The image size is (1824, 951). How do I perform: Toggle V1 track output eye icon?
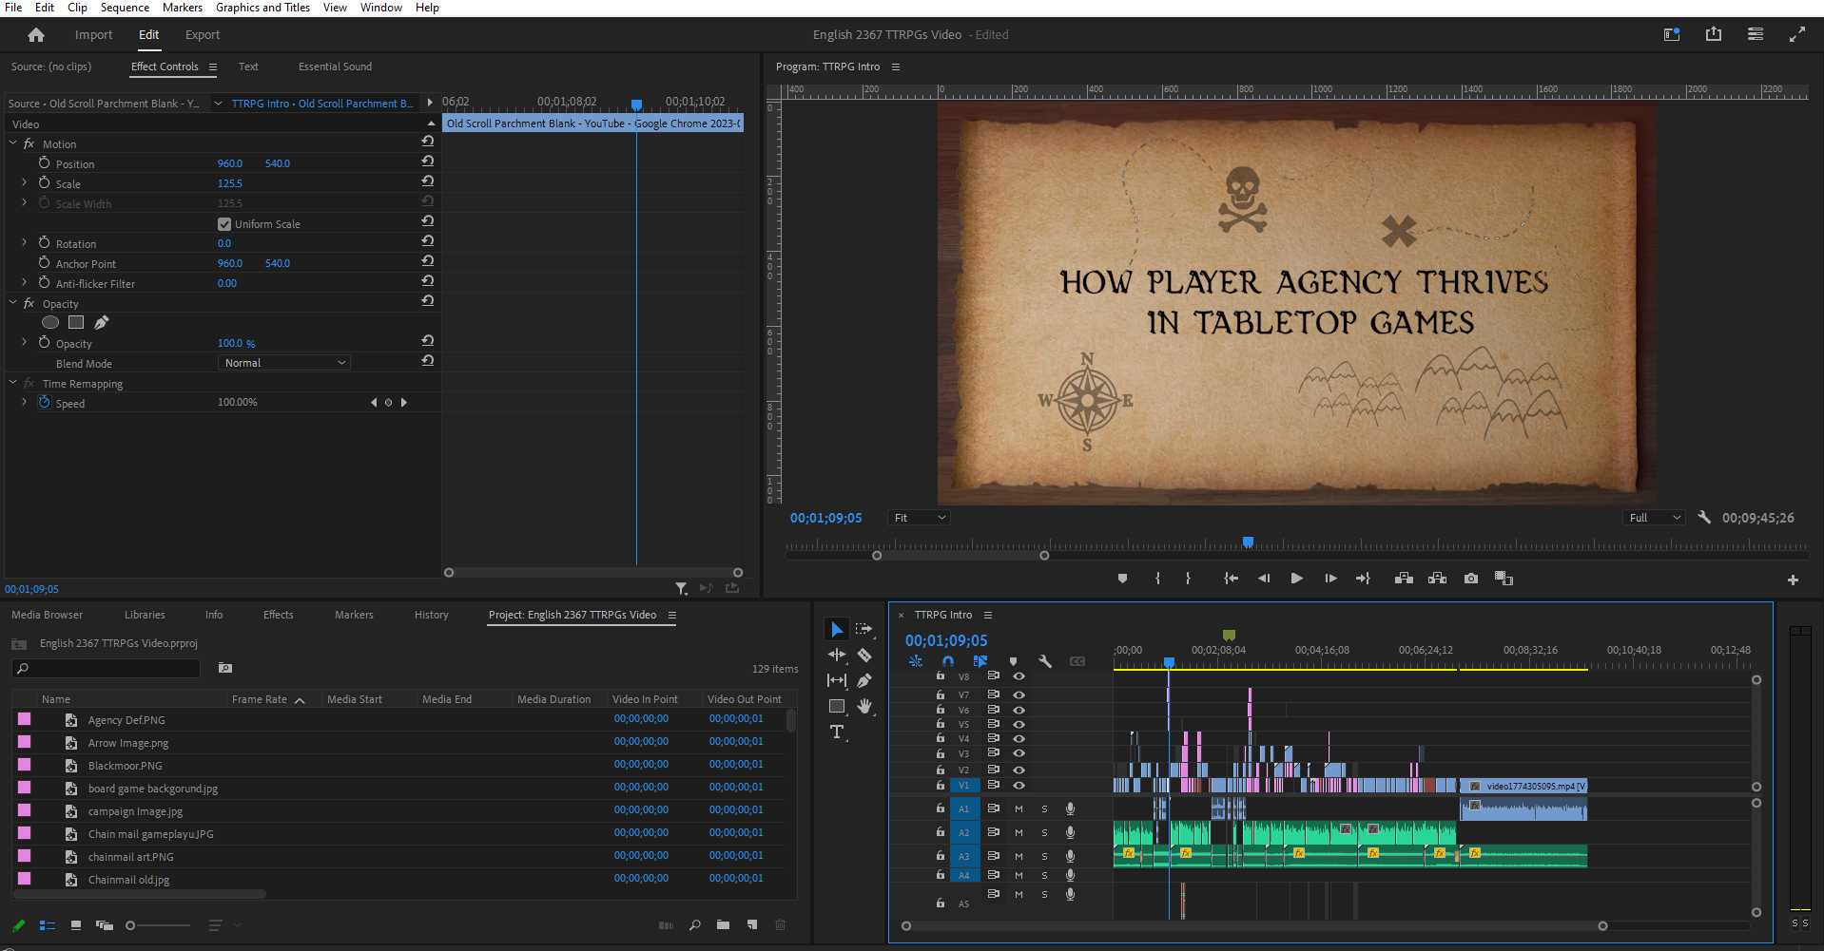1019,786
